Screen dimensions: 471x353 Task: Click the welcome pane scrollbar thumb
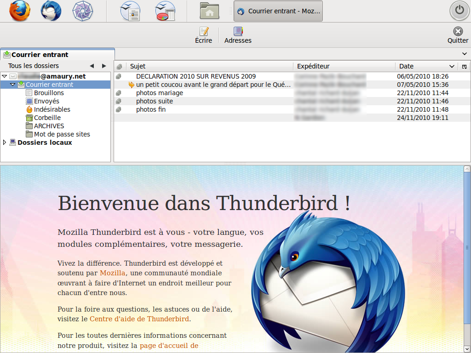(x=467, y=248)
